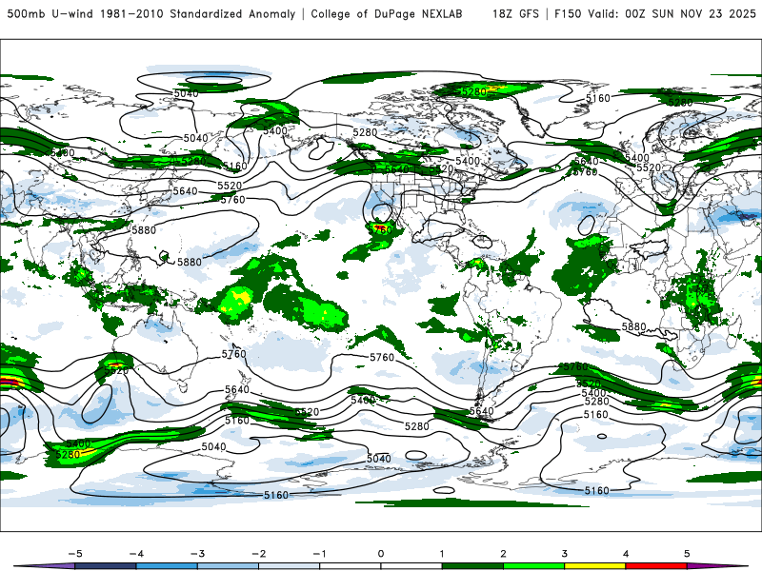Click the pale blue -2 to -1 colorbar segment
The image size is (762, 571).
pyautogui.click(x=290, y=566)
